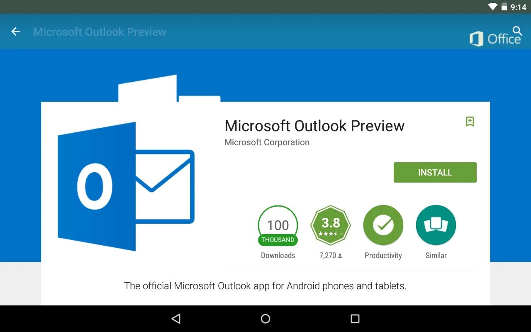Tap the 9:14 clock
The image size is (531, 332).
pos(518,7)
